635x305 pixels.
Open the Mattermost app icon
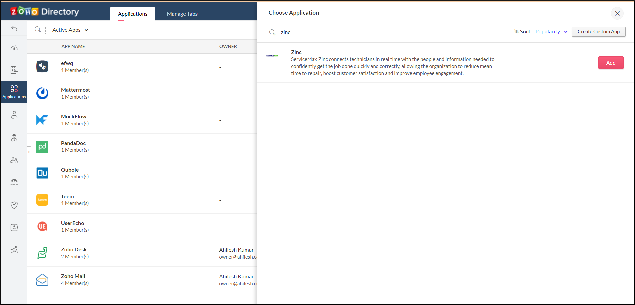point(42,93)
